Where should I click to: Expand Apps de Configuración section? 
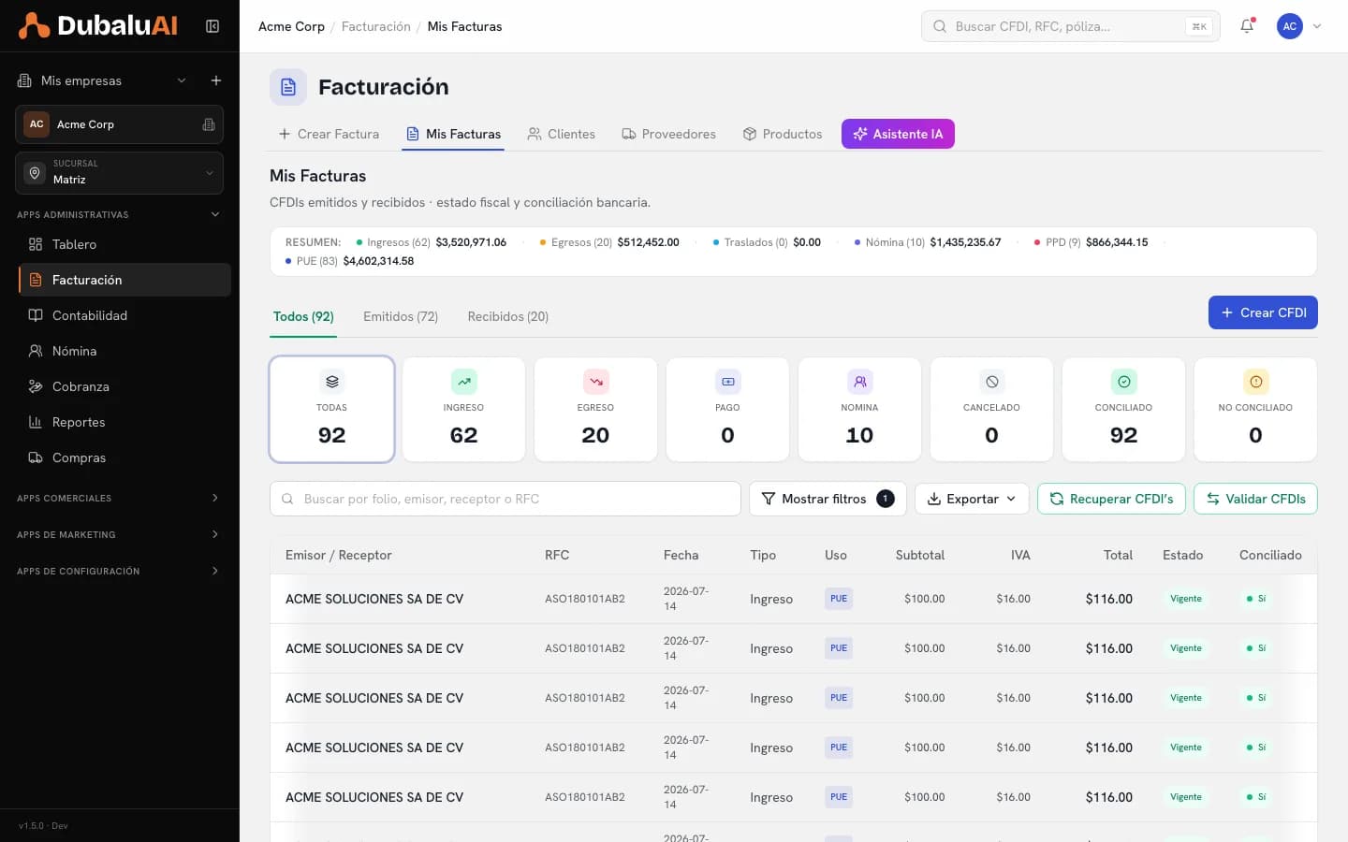coord(119,571)
